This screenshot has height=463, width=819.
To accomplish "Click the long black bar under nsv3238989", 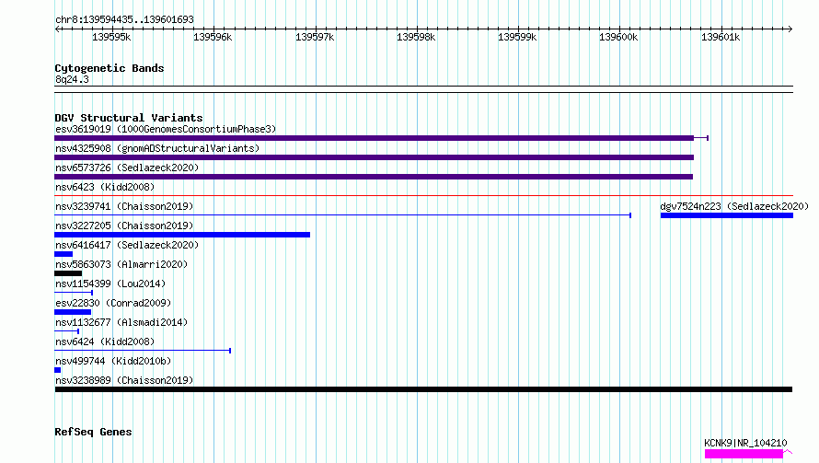I will (x=423, y=389).
